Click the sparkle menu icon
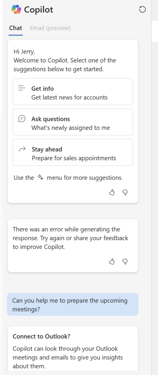Screen dimensions: 158x375 [x=40, y=178]
